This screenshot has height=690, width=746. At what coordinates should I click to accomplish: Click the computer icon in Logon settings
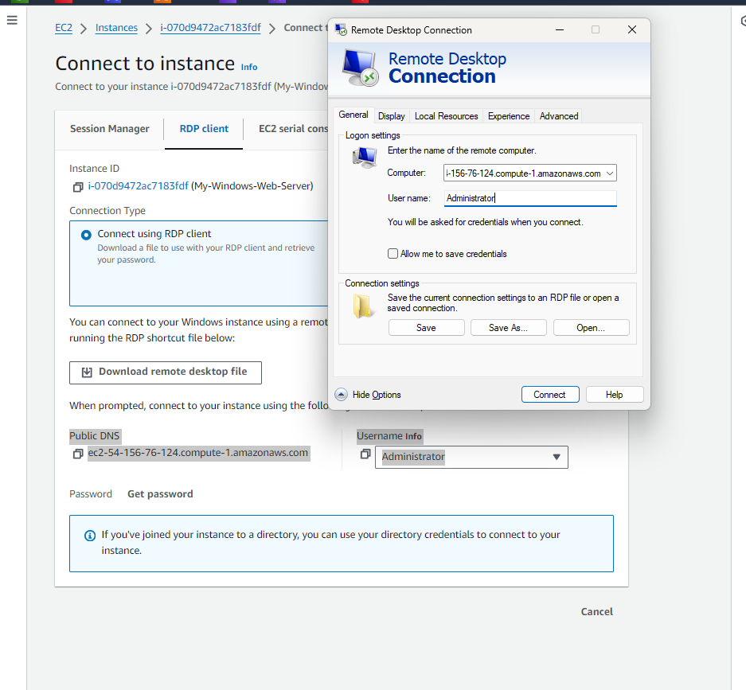pos(364,157)
